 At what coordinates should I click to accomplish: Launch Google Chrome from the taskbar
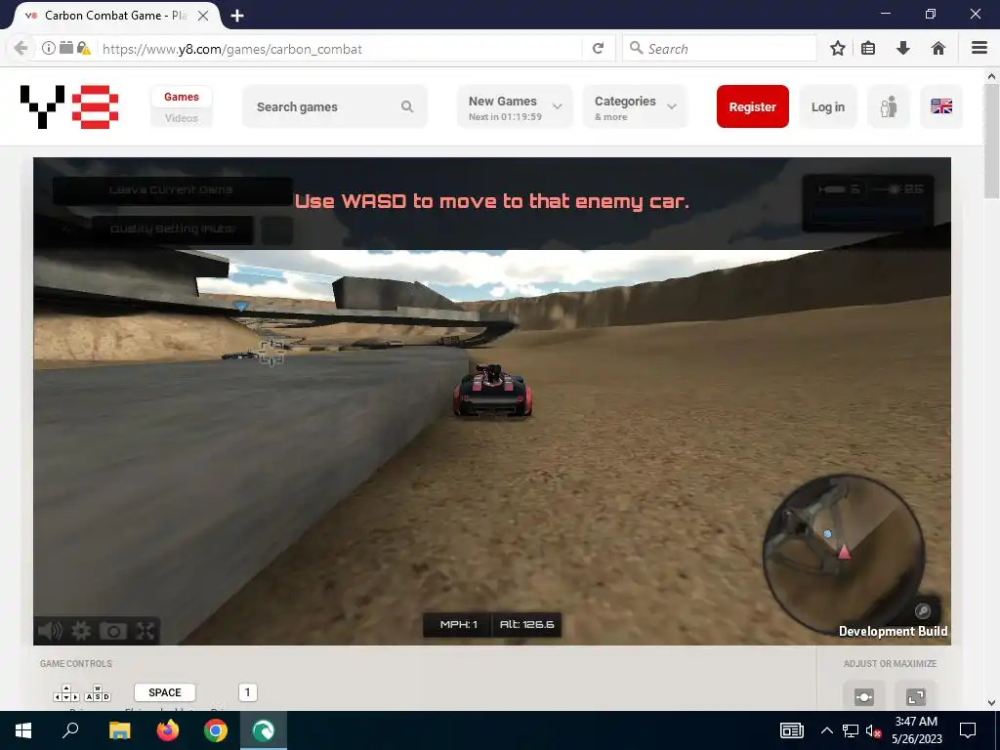click(x=216, y=730)
